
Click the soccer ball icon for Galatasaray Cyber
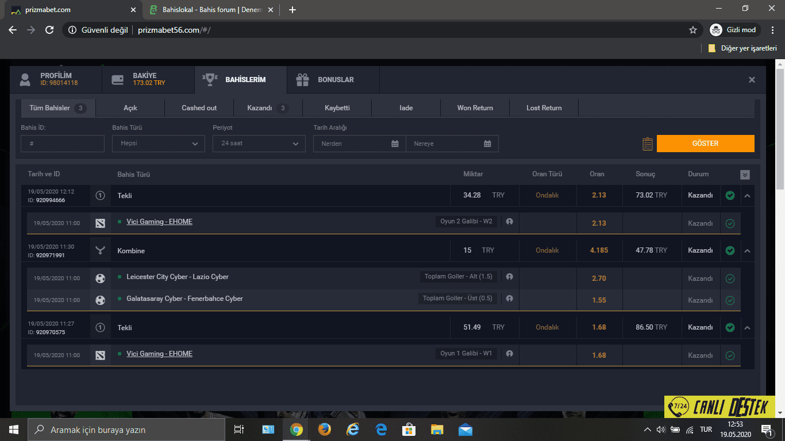point(101,300)
